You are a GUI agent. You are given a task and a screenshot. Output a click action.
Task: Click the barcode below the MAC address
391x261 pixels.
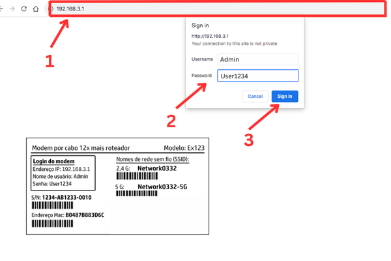coord(52,224)
